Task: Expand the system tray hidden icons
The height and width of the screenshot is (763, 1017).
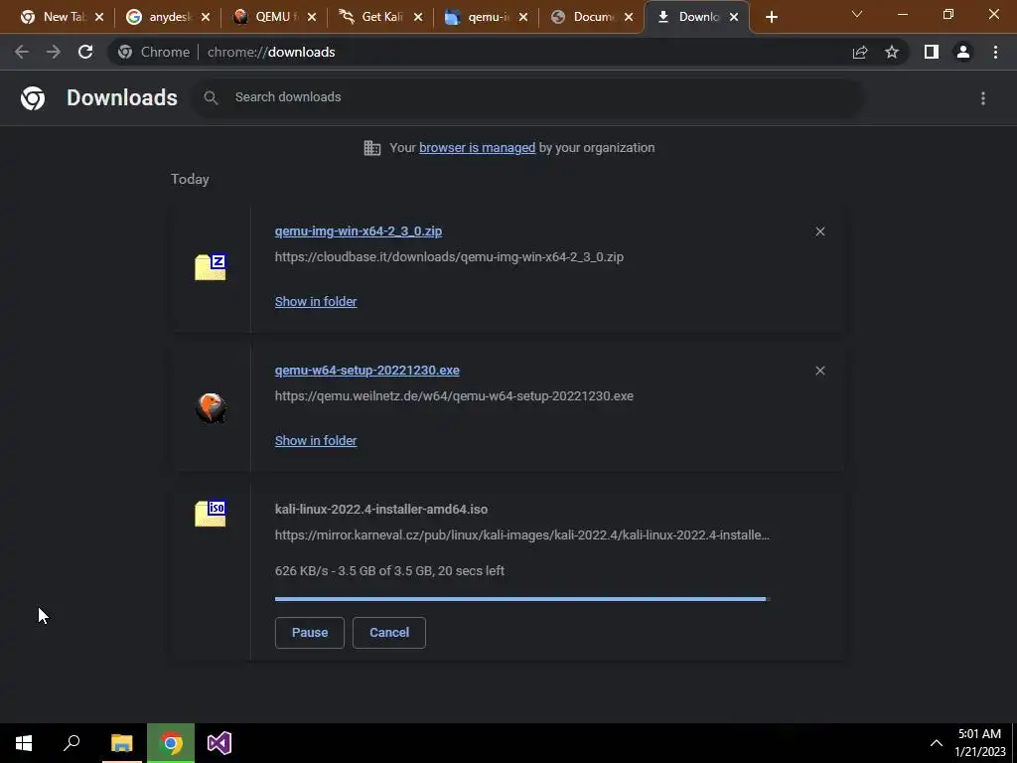Action: [936, 743]
